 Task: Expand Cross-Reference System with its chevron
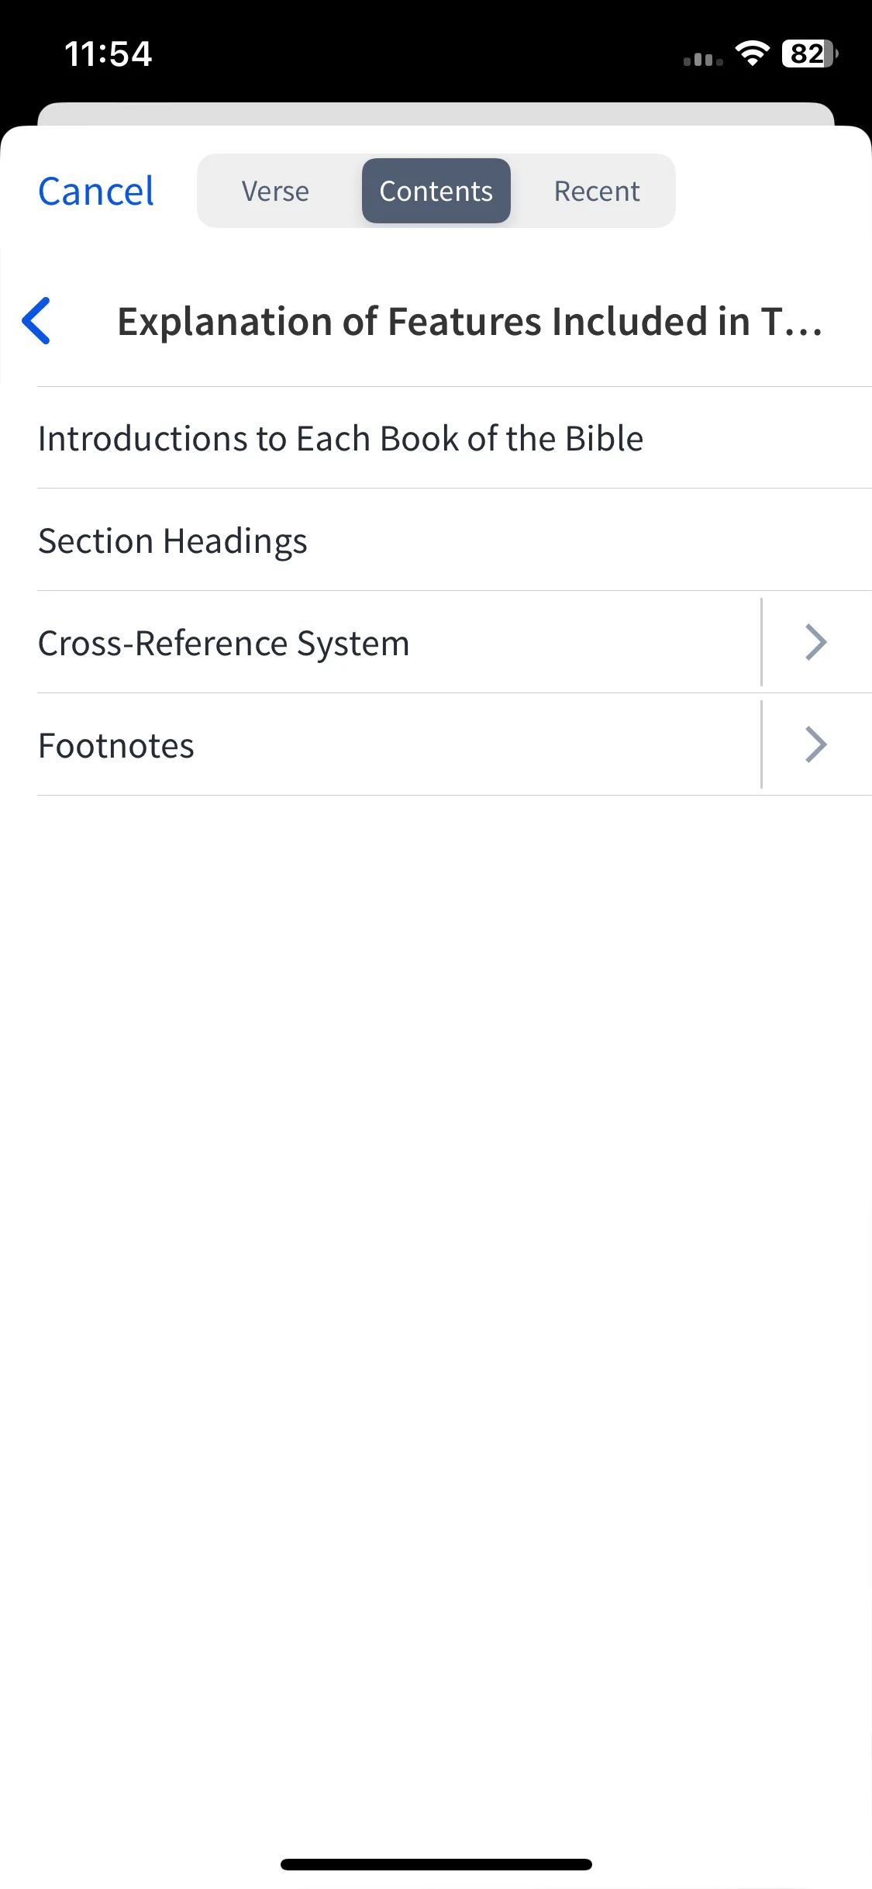coord(816,642)
